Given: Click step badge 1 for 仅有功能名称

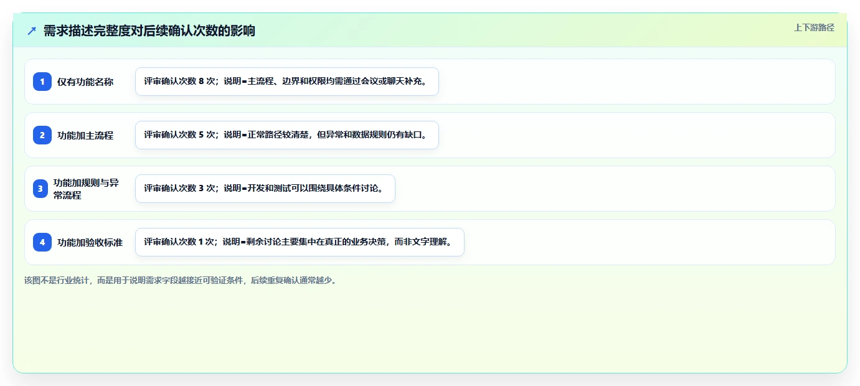Looking at the screenshot, I should [x=42, y=82].
